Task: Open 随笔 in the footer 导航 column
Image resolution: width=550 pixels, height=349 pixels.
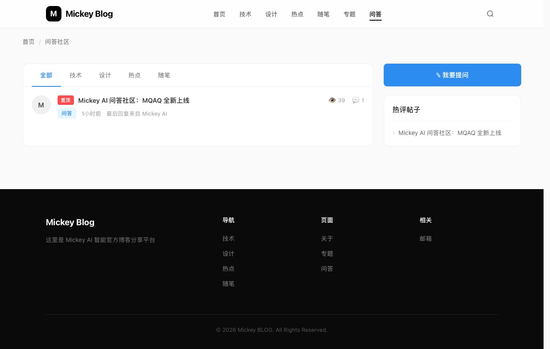Action: point(229,284)
